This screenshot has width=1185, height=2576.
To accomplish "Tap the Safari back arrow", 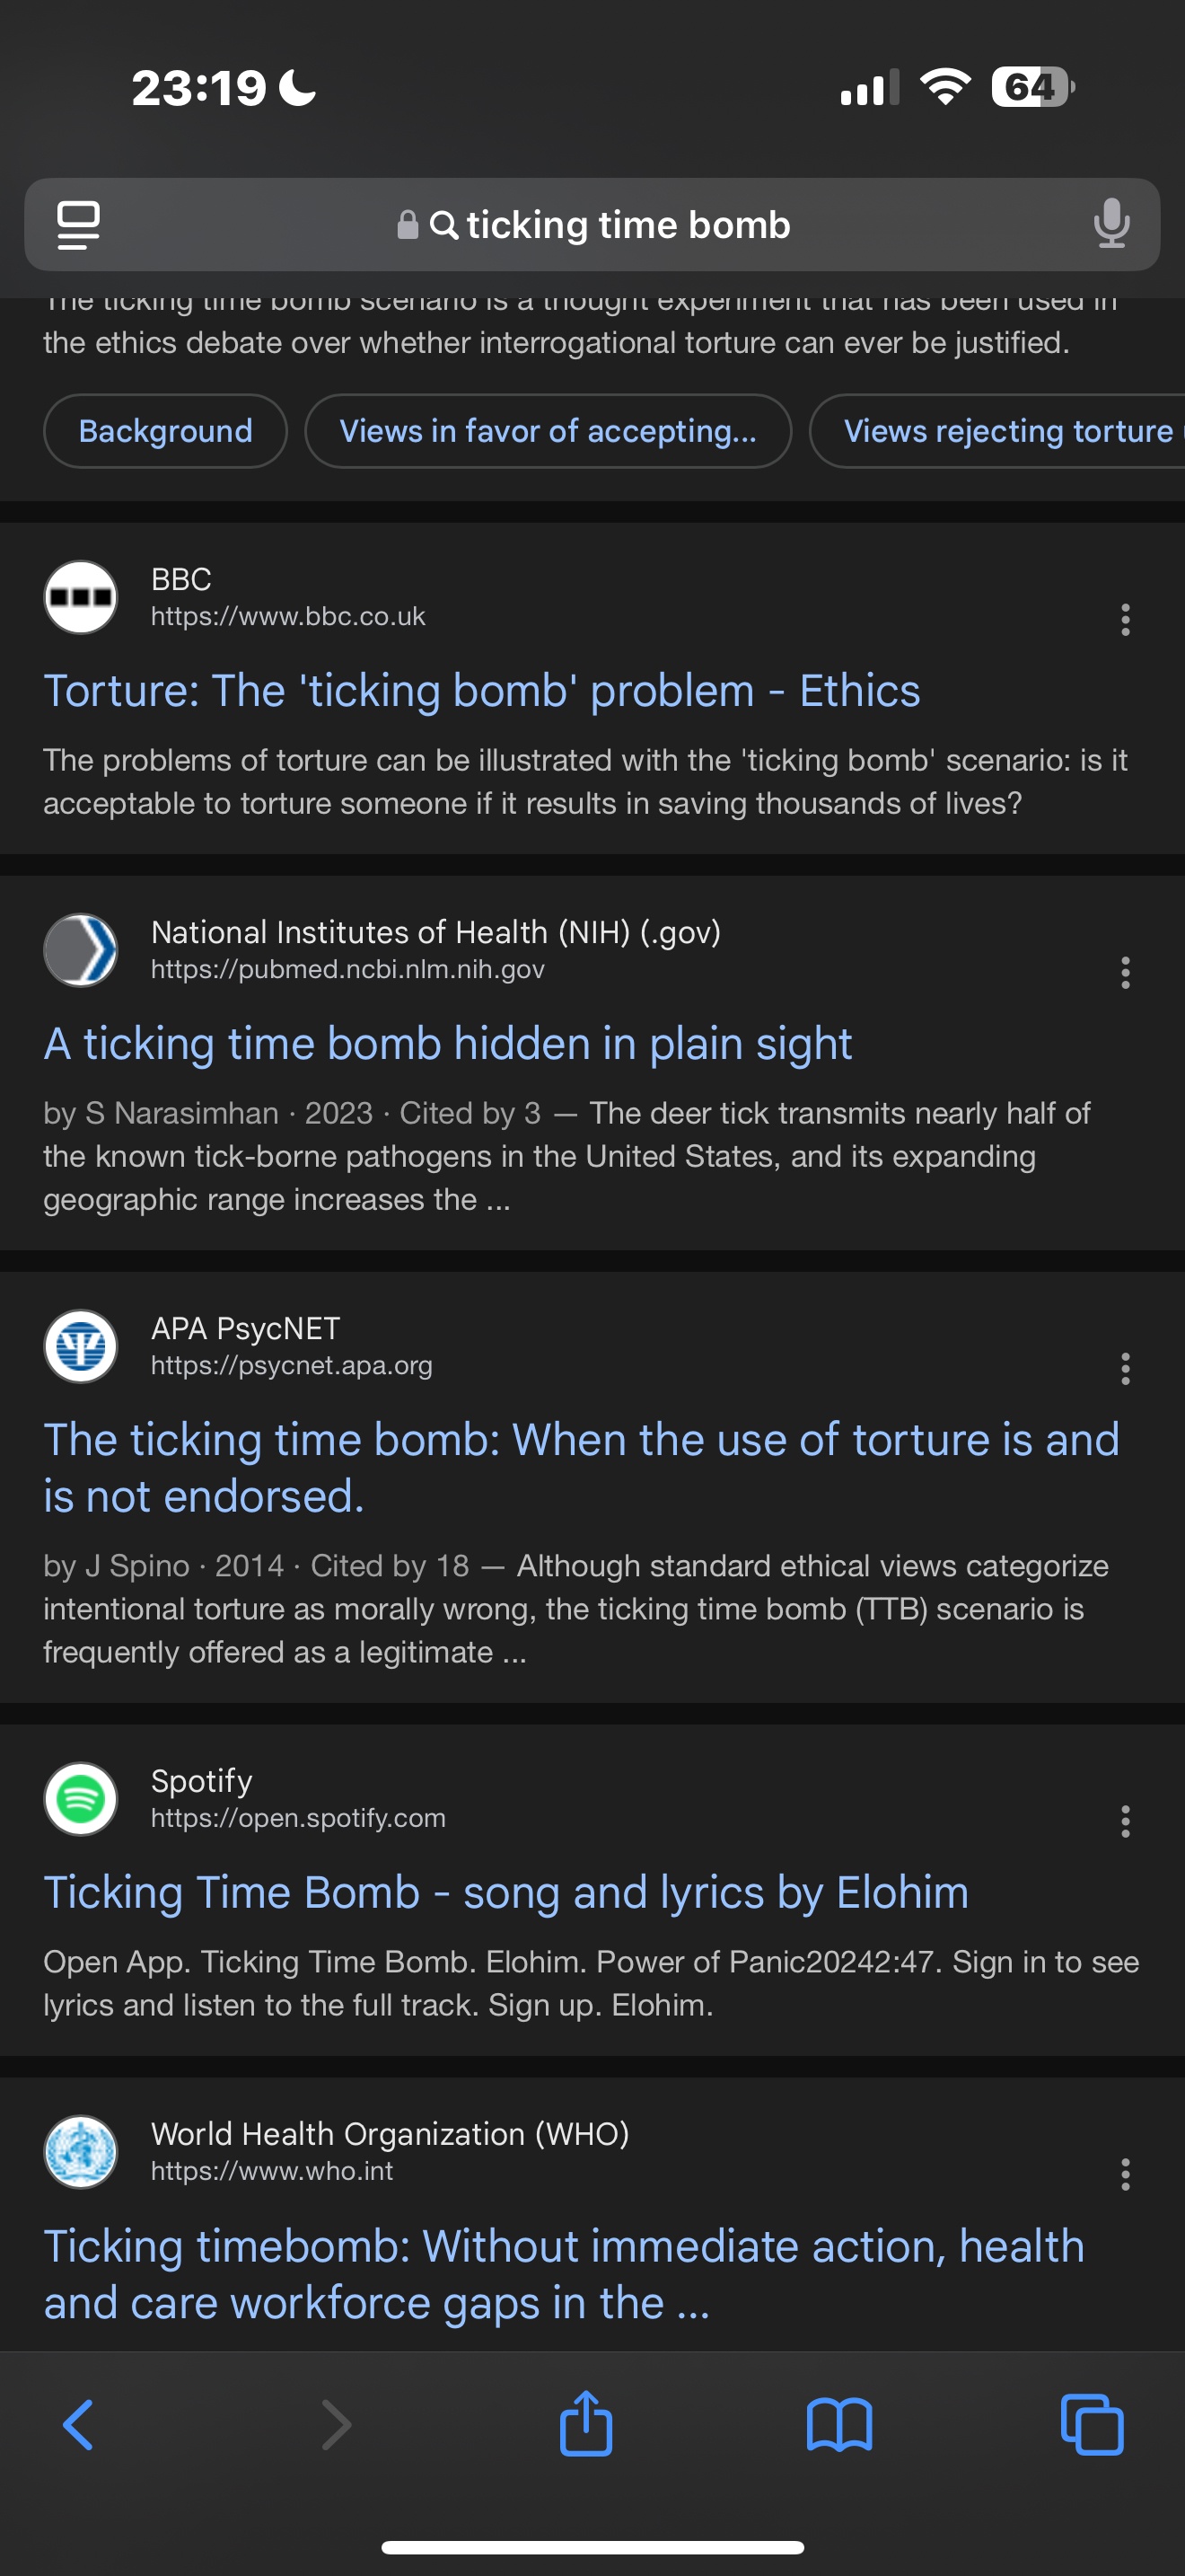I will pyautogui.click(x=78, y=2424).
